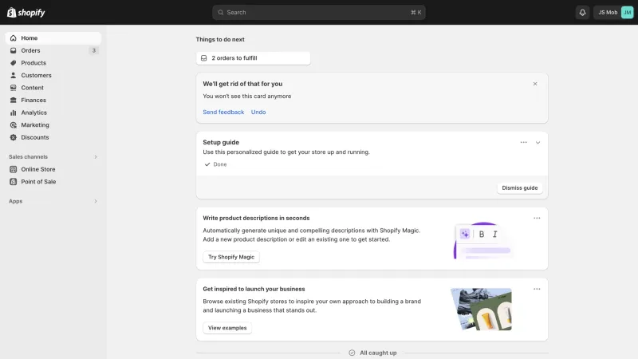Click the View examples button

[x=227, y=328]
